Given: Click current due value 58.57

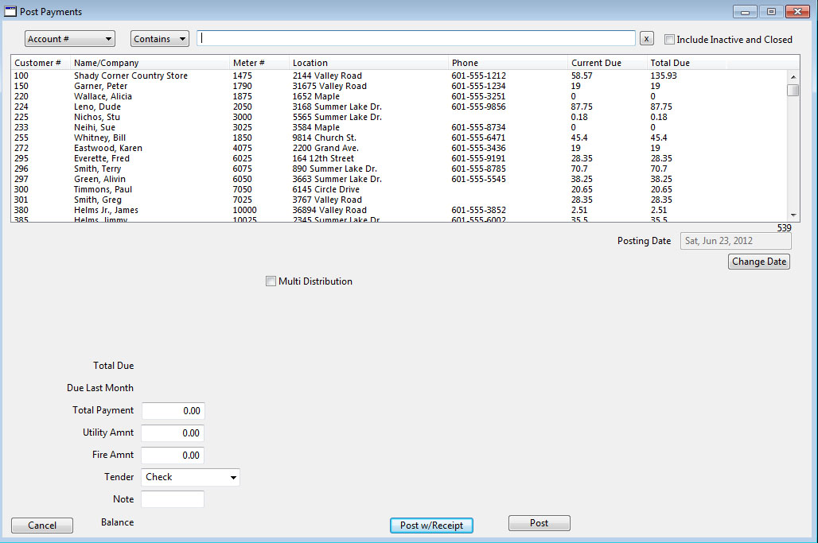Looking at the screenshot, I should (x=582, y=76).
